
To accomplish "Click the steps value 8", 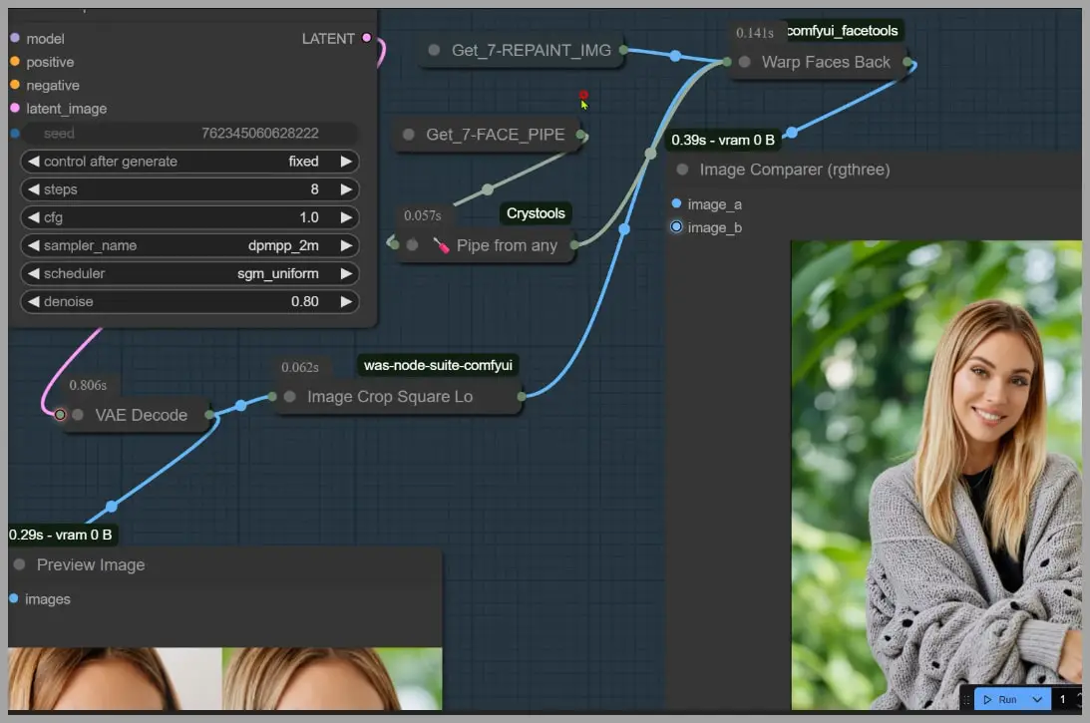I will pyautogui.click(x=315, y=189).
